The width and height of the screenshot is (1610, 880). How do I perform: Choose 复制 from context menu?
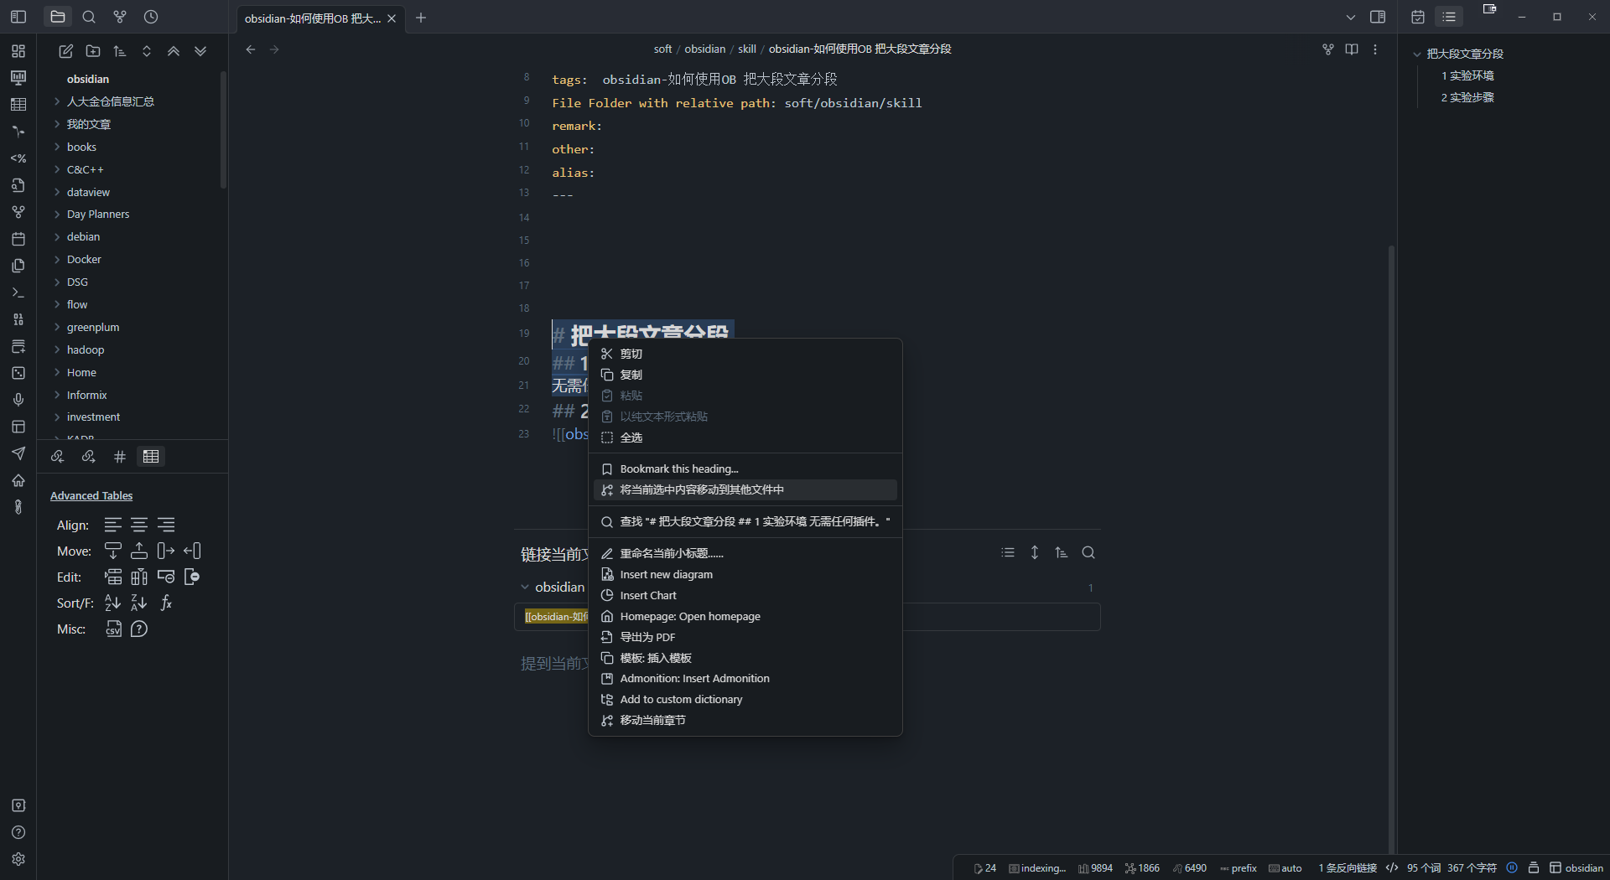tap(745, 375)
